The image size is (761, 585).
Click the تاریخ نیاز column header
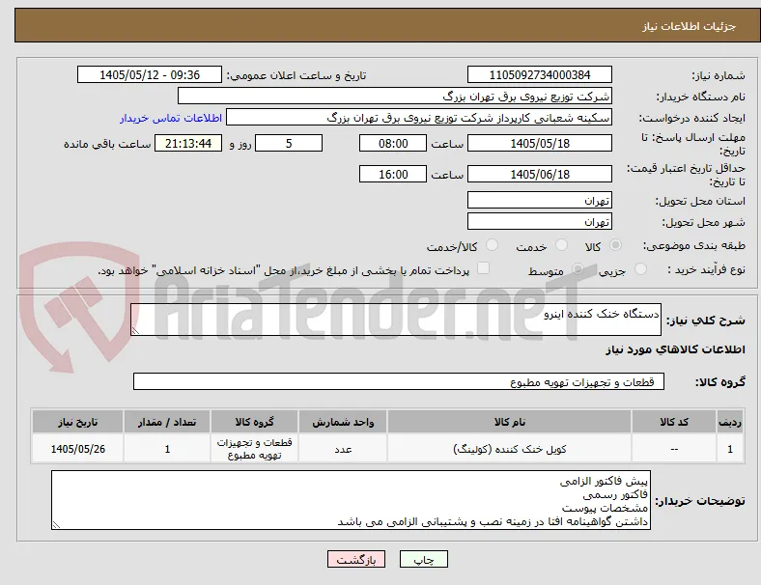[x=77, y=422]
